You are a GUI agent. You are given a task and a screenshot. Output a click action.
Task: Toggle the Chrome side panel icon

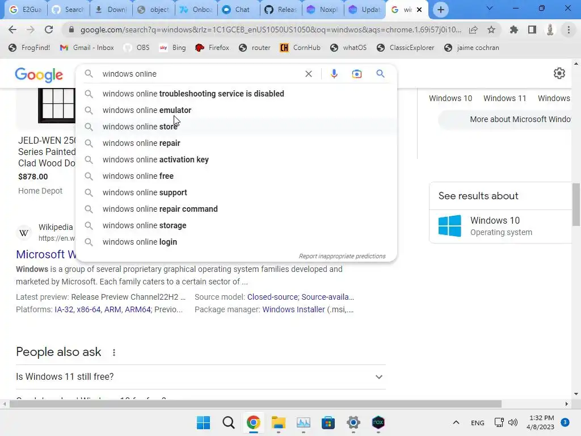pyautogui.click(x=532, y=30)
